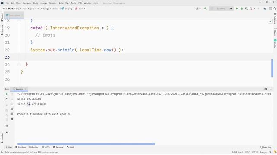Image resolution: width=277 pixels, height=155 pixels.
Task: Click console output line 17:16:52.669680
Action: point(29,99)
